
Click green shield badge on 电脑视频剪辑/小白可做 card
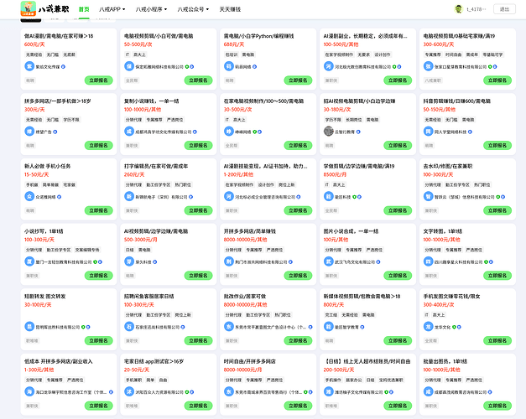pos(187,67)
